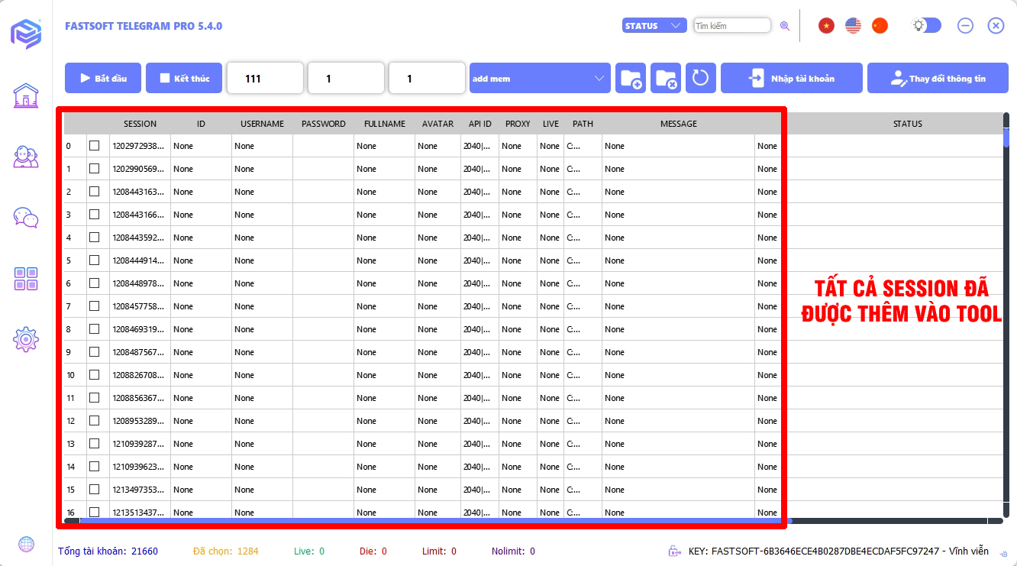
Task: Select session cell 1202972938... in row 0
Action: [x=140, y=145]
